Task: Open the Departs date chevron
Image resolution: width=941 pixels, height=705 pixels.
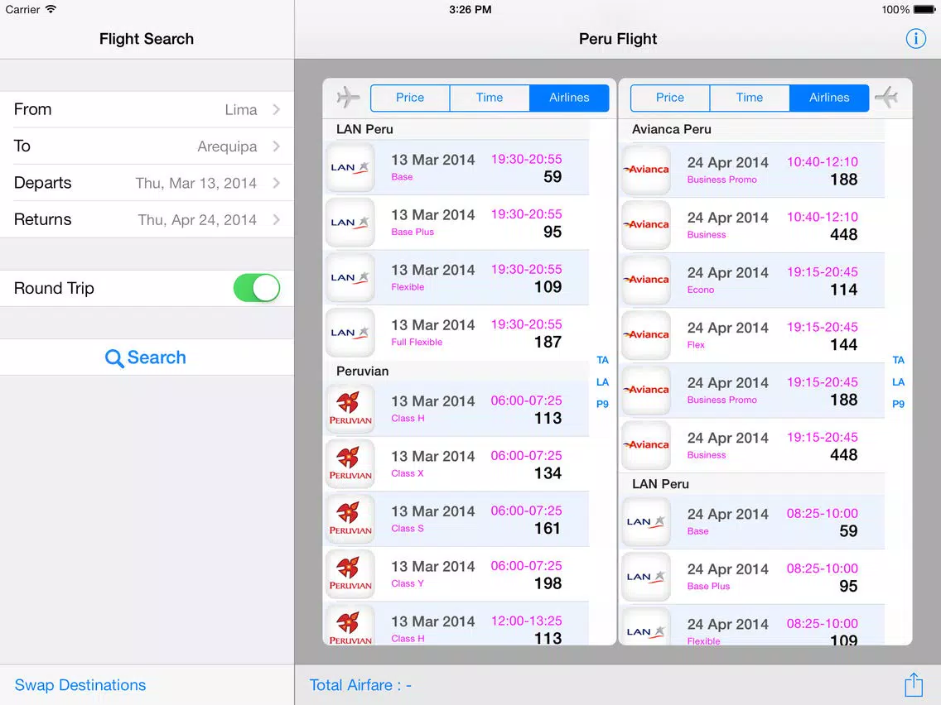Action: click(276, 183)
